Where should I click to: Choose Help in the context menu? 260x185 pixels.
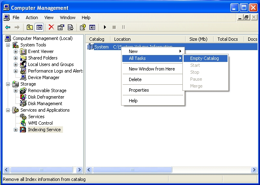tap(153, 101)
